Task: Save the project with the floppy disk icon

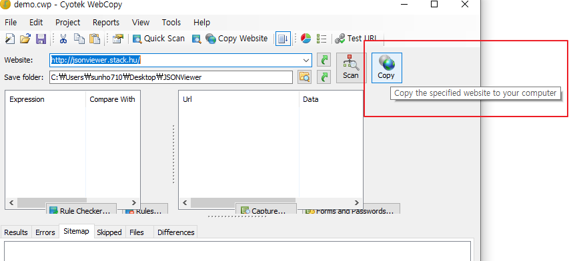Action: tap(41, 39)
